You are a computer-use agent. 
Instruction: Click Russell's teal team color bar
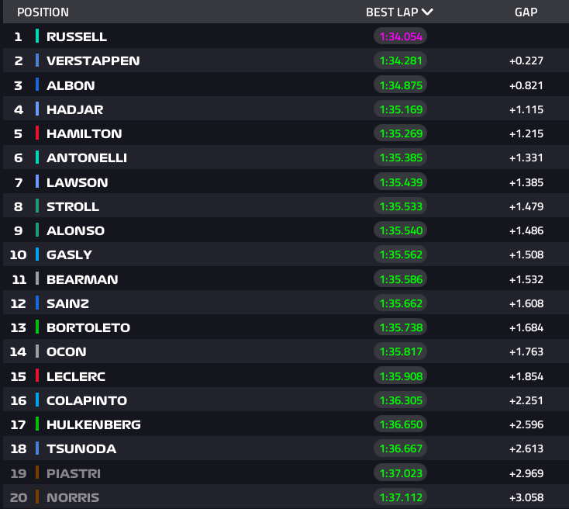37,36
